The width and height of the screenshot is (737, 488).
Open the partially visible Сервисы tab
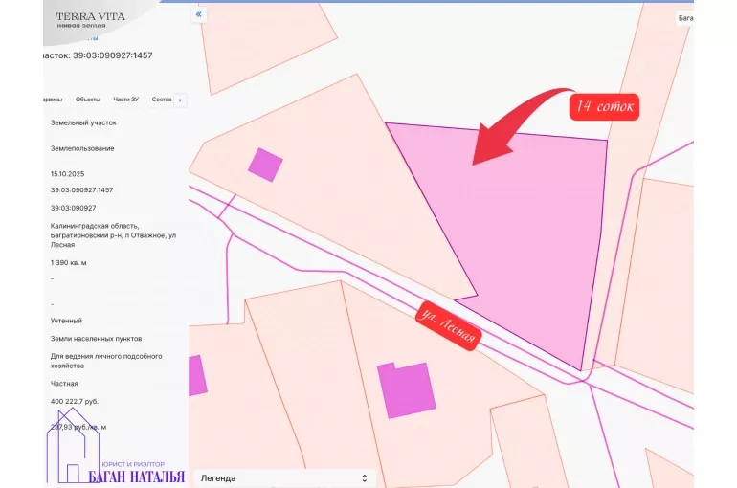pyautogui.click(x=52, y=100)
